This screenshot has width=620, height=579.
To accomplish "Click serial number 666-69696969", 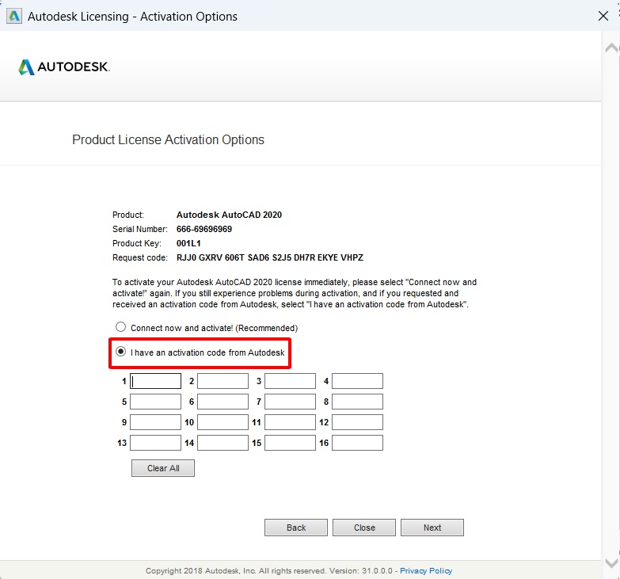I will click(204, 229).
